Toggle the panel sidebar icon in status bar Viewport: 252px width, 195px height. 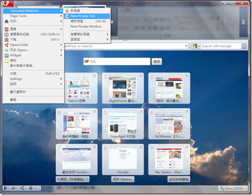[x=6, y=188]
